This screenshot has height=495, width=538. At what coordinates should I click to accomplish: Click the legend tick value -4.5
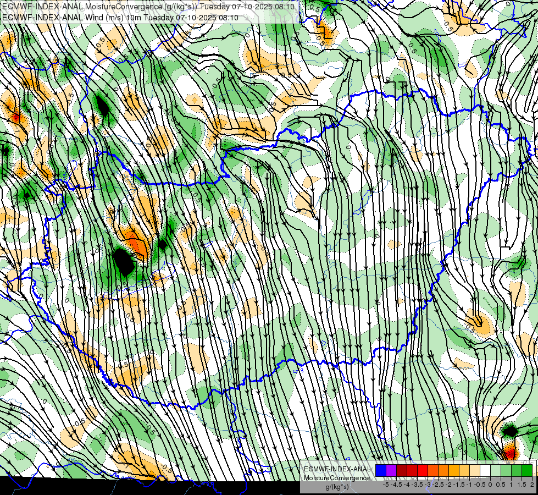tap(396, 485)
